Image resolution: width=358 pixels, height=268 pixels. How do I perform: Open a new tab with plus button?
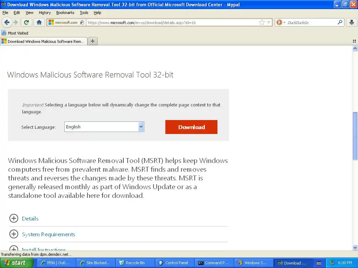(x=92, y=41)
